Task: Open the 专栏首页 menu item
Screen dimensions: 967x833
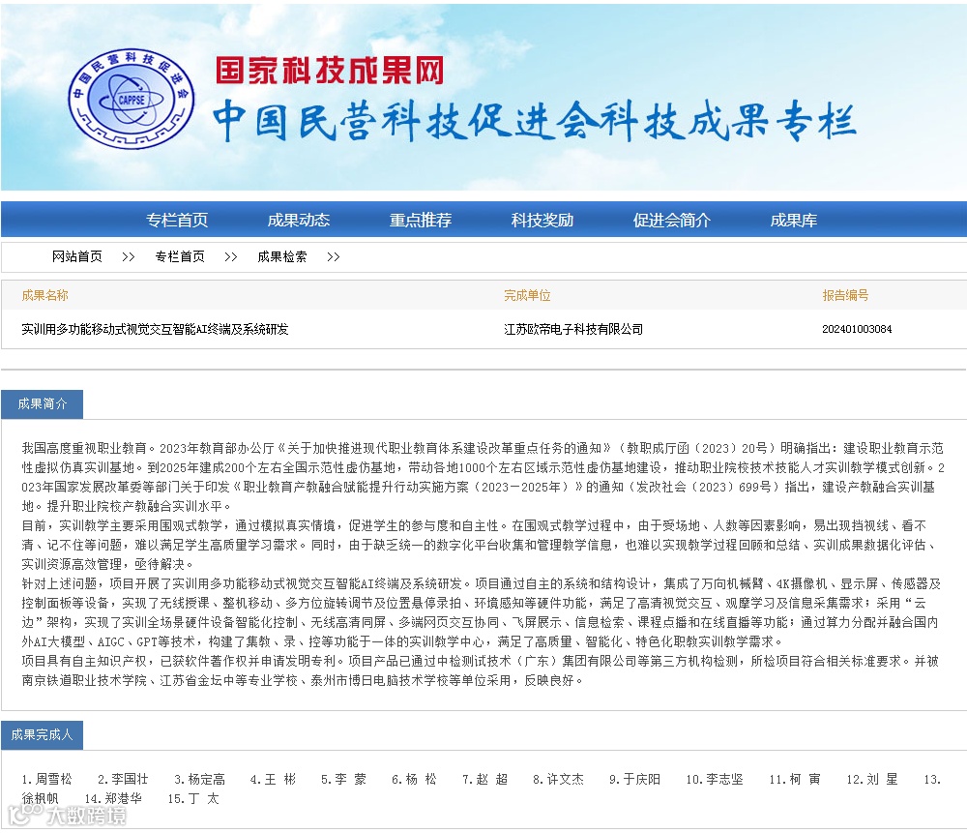Action: (x=177, y=221)
